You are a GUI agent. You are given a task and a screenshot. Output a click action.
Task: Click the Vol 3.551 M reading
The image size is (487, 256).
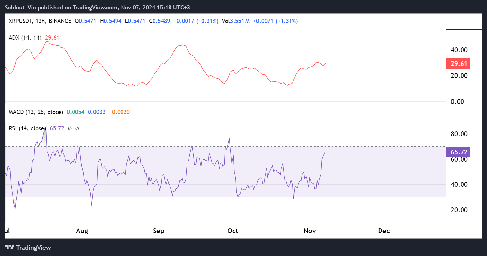pos(235,21)
